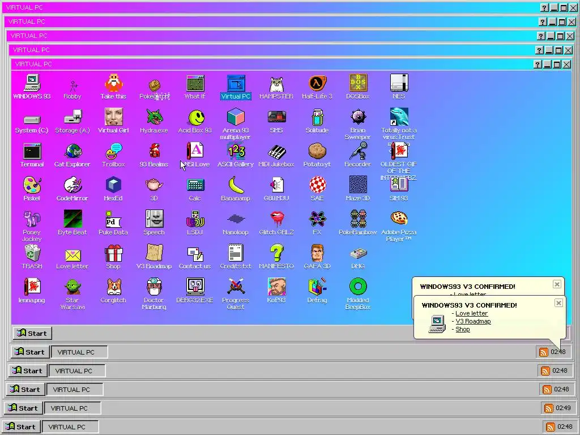
Task: Launch GAFA 3D icon
Action: pyautogui.click(x=317, y=258)
